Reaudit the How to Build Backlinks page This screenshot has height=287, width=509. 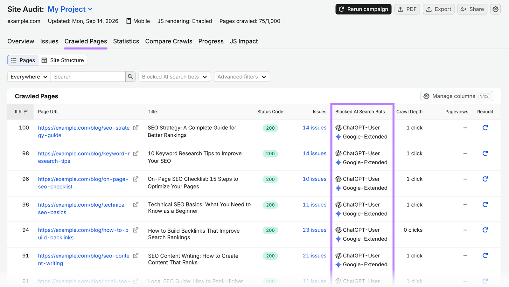[485, 230]
